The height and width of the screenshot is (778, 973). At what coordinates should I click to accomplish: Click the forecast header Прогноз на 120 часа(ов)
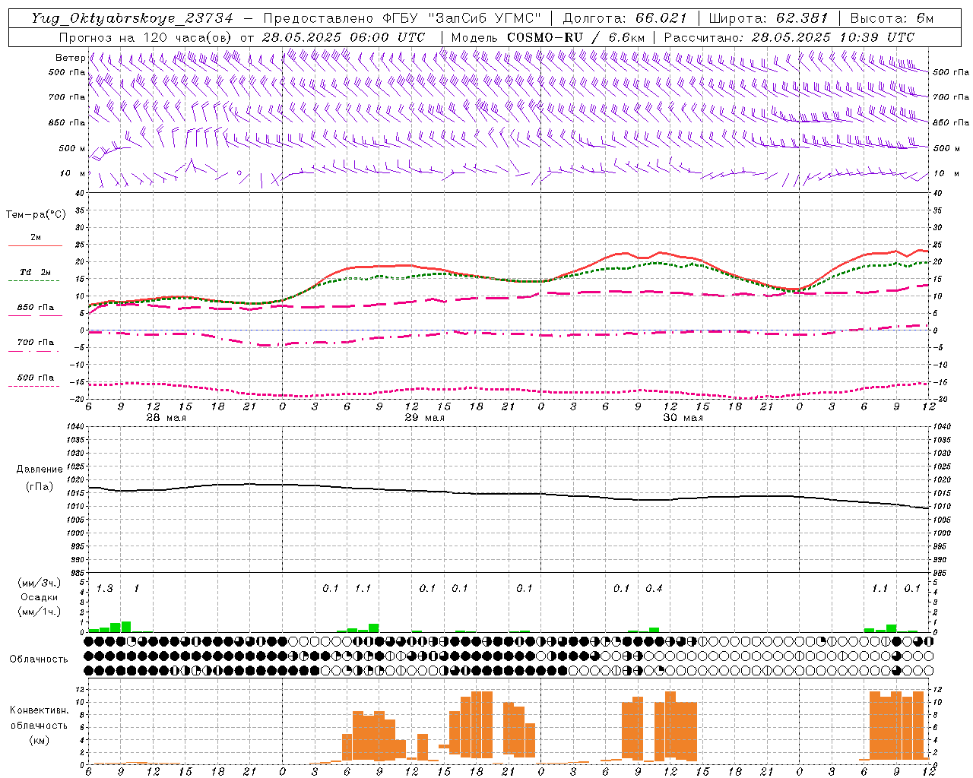click(146, 37)
